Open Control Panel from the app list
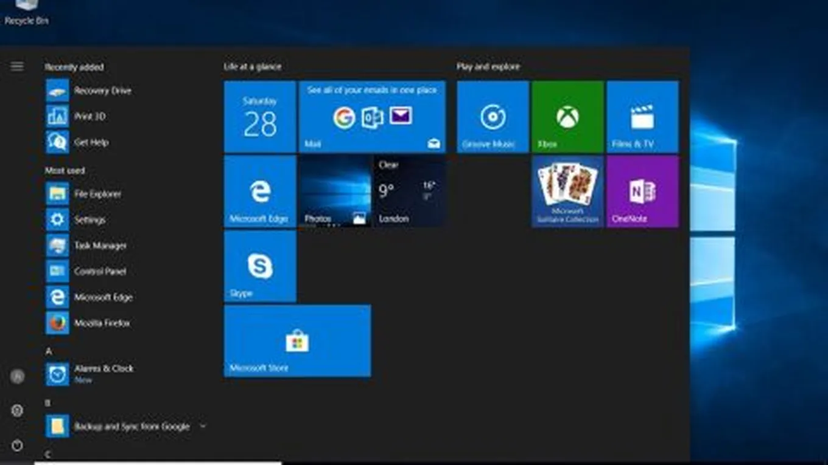 (100, 272)
